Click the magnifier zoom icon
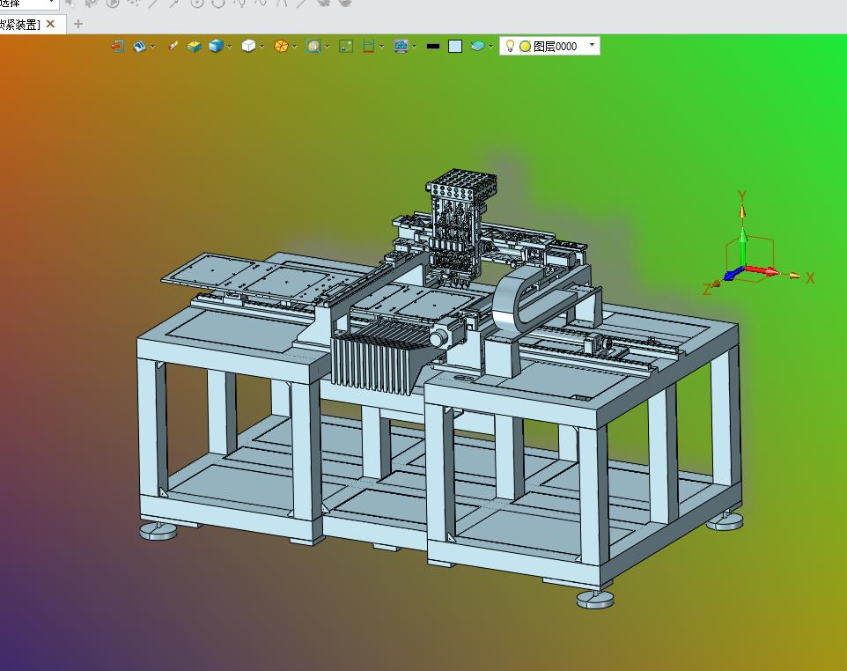The image size is (847, 671). coord(313,46)
